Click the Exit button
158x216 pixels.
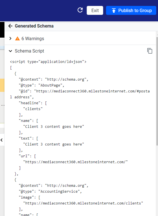95,10
